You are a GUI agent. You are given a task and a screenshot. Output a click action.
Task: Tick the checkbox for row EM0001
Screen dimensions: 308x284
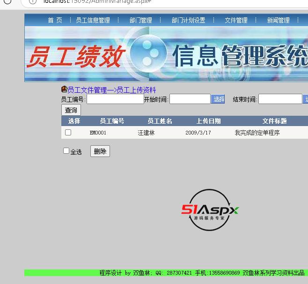(x=68, y=132)
